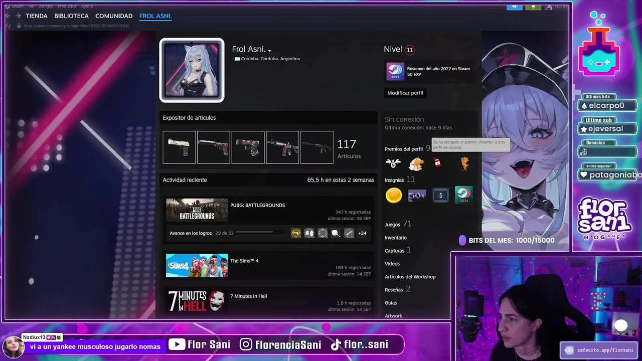Click the Premios del perfil link
Image resolution: width=642 pixels, height=361 pixels.
coord(404,149)
